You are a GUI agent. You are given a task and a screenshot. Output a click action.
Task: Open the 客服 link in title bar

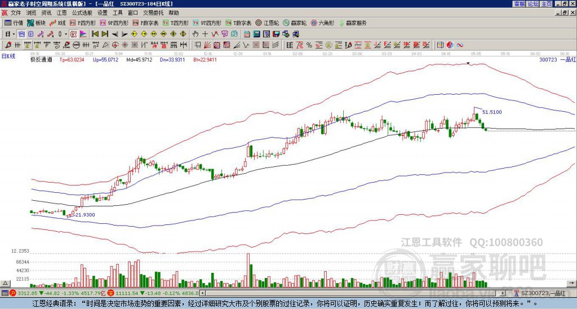tap(519, 4)
